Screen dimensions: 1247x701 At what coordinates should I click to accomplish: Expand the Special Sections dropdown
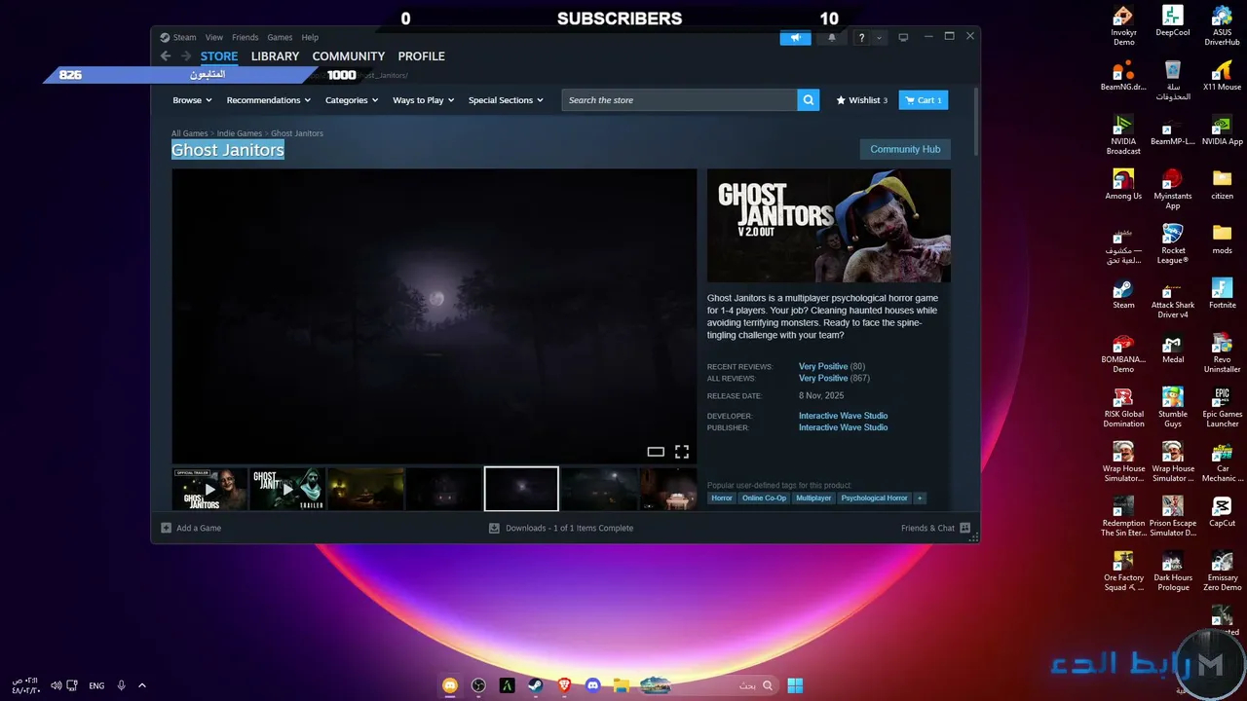[506, 100]
